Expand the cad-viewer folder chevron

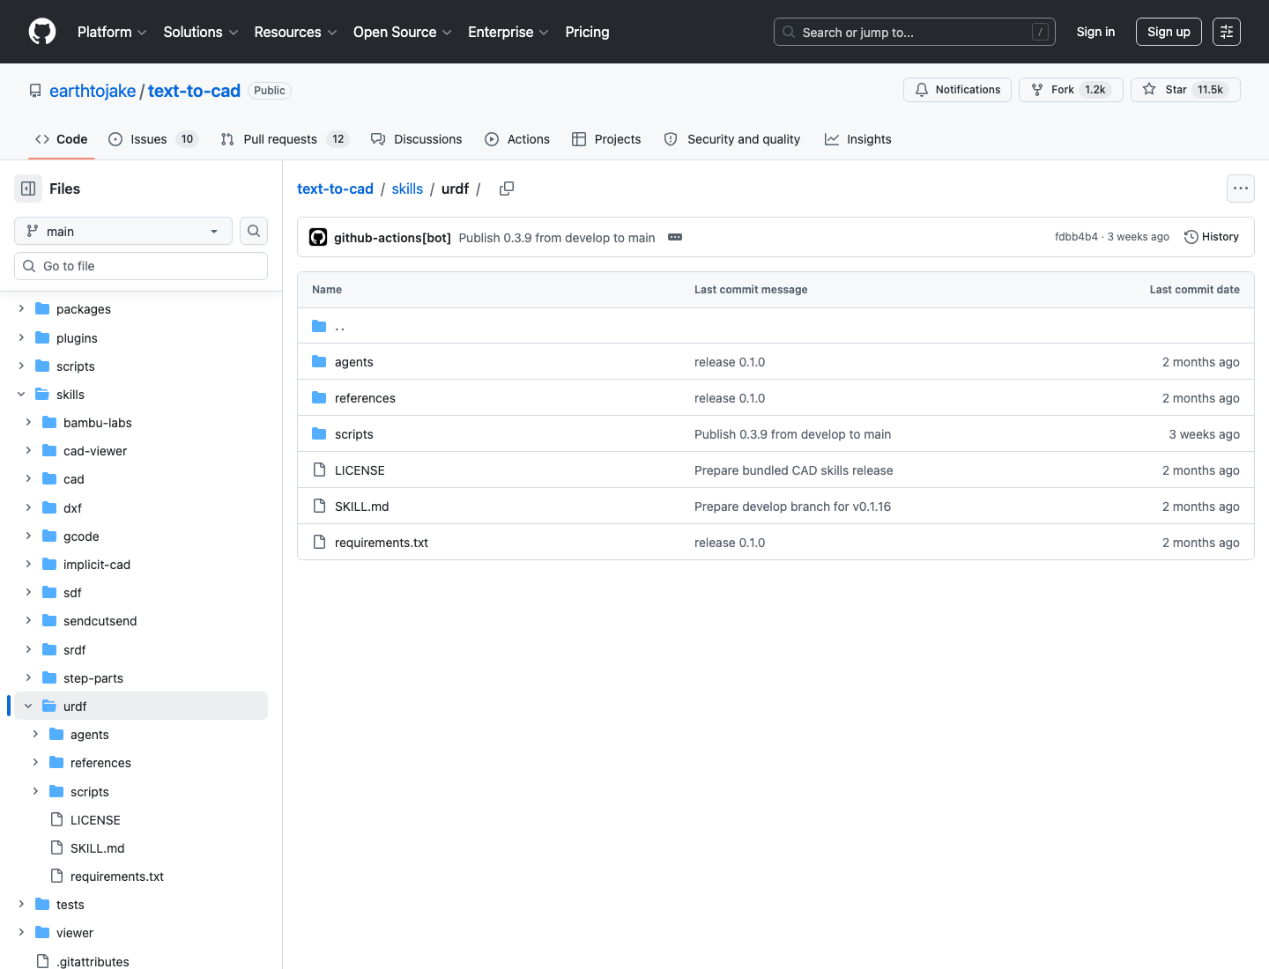[x=28, y=451]
